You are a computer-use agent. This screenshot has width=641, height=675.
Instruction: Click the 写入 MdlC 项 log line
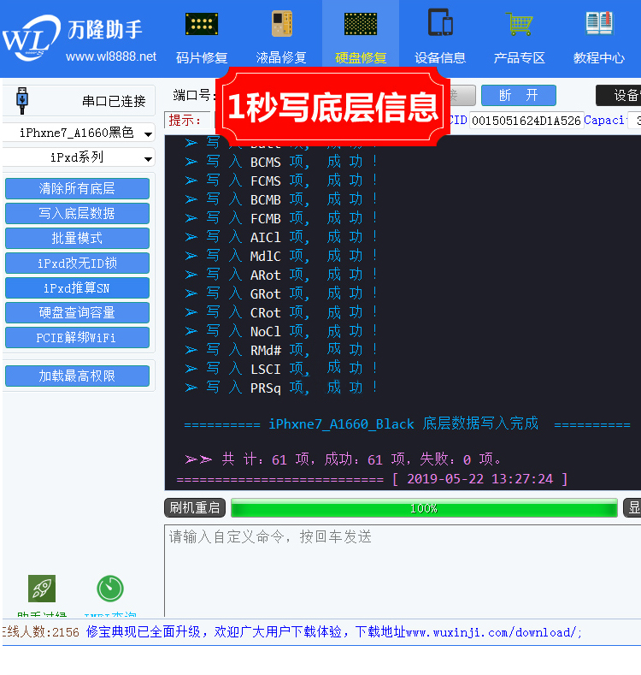tap(281, 256)
